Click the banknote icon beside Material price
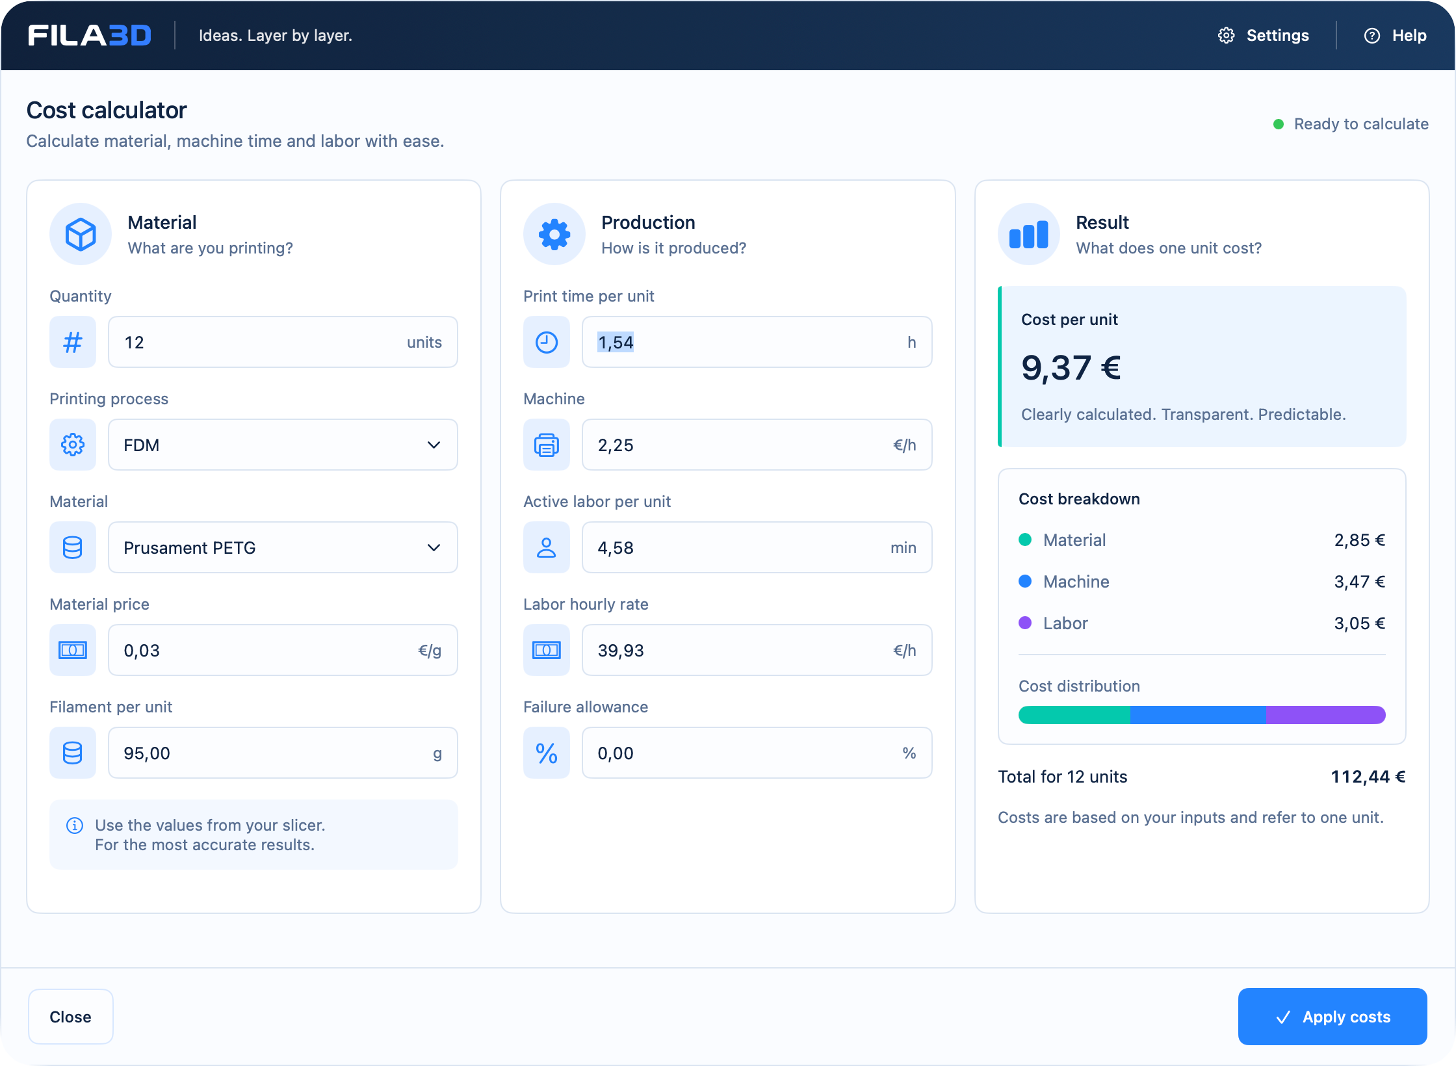1456x1066 pixels. (73, 650)
